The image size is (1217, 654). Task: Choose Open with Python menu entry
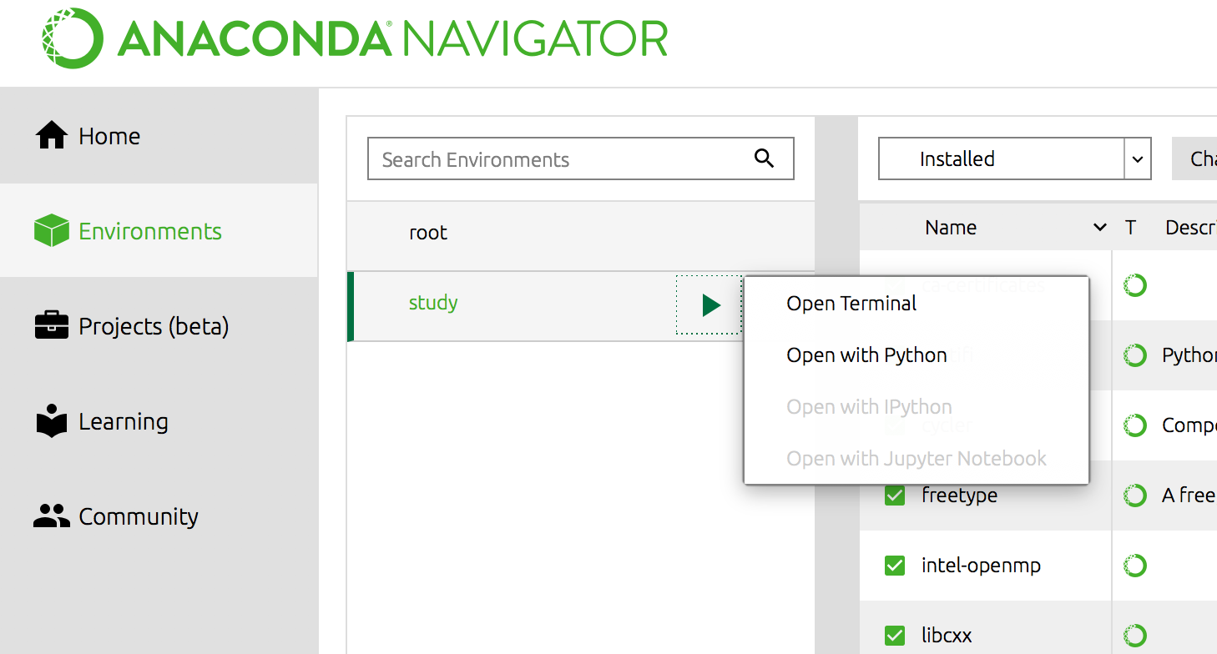(866, 355)
